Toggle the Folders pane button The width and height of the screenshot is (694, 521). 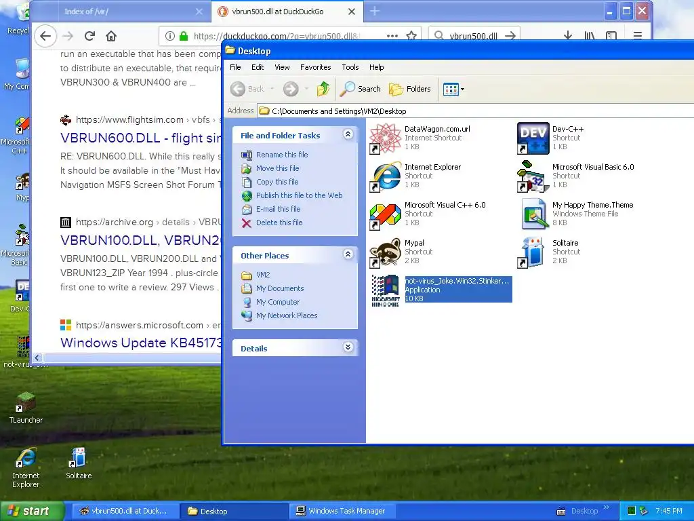point(409,89)
